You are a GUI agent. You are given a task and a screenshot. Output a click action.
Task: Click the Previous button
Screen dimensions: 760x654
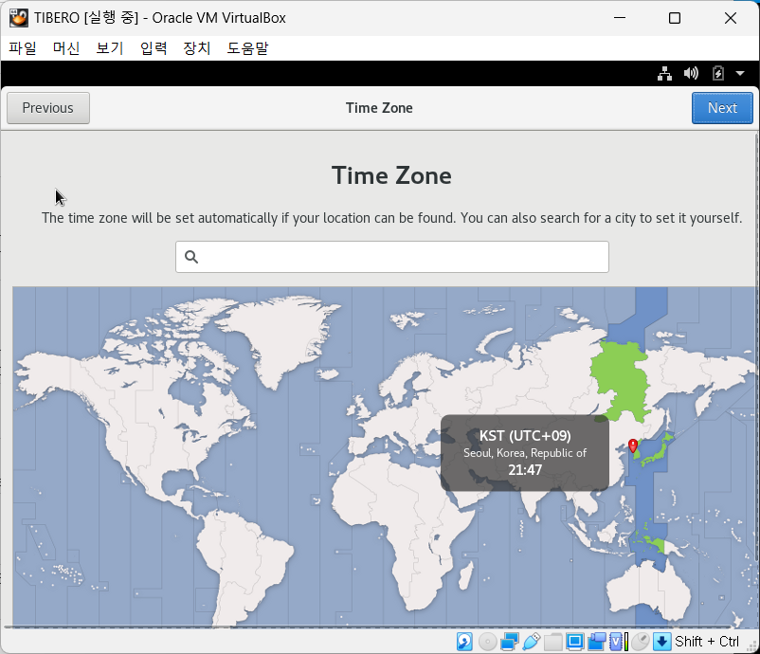[48, 108]
